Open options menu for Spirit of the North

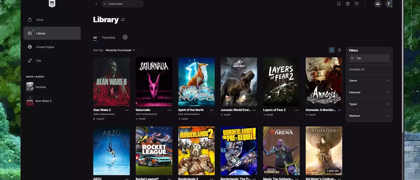click(x=212, y=110)
